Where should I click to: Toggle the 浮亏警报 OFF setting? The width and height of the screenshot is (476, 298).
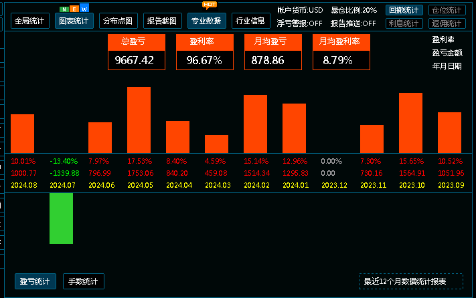click(299, 23)
